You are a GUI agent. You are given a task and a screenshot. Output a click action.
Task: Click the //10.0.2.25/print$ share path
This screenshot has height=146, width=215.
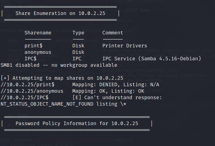(x=27, y=84)
